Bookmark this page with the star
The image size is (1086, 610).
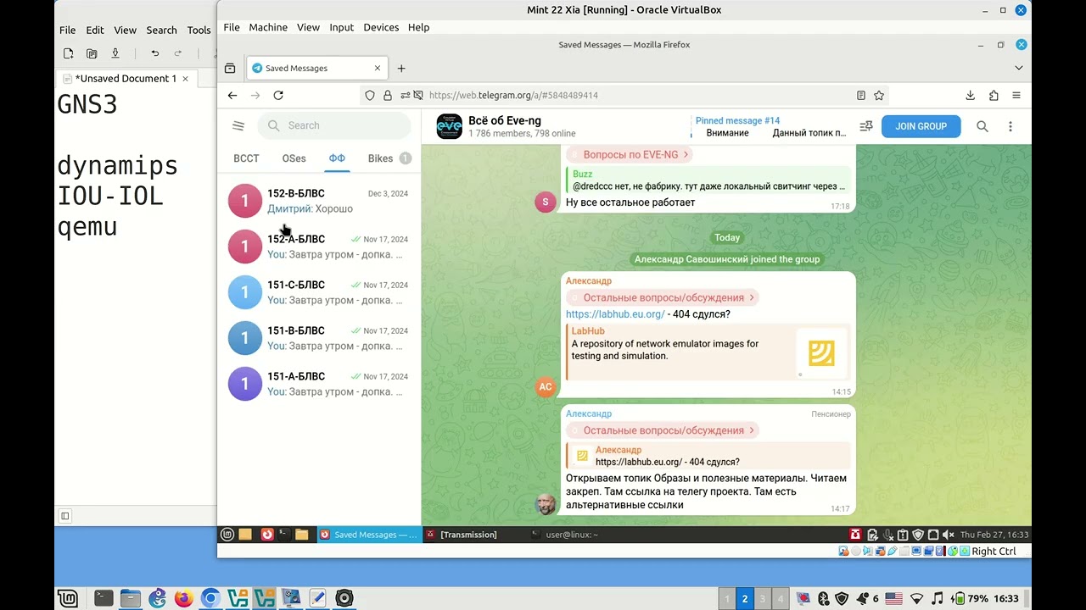(879, 95)
